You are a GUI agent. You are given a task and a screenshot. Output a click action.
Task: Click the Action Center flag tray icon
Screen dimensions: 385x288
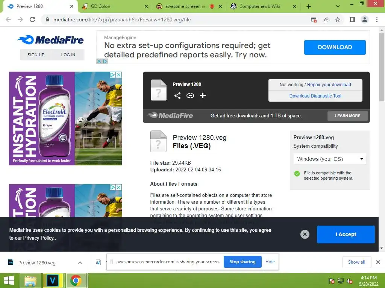click(x=332, y=281)
